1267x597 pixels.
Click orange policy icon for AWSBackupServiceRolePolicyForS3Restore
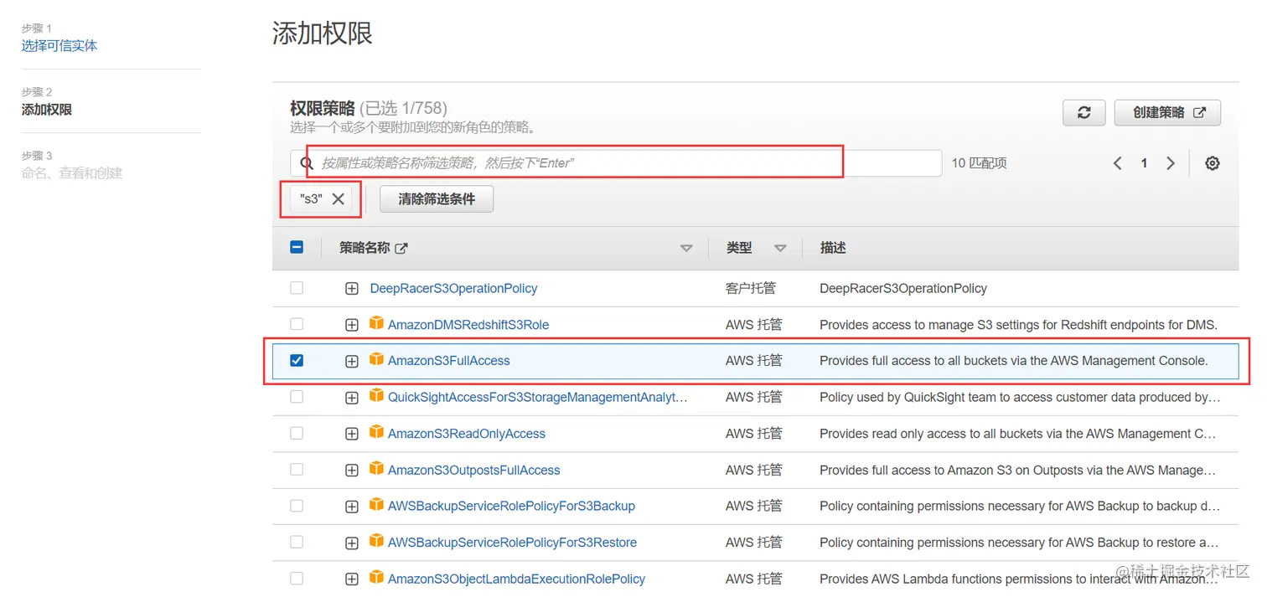tap(376, 541)
